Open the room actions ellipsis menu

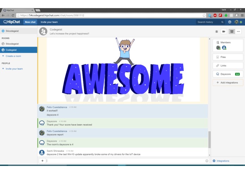[238, 31]
